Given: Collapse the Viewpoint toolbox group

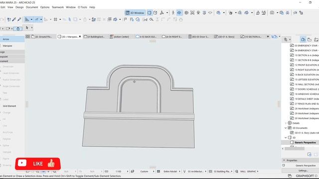Looking at the screenshot, I should pos(12,57).
